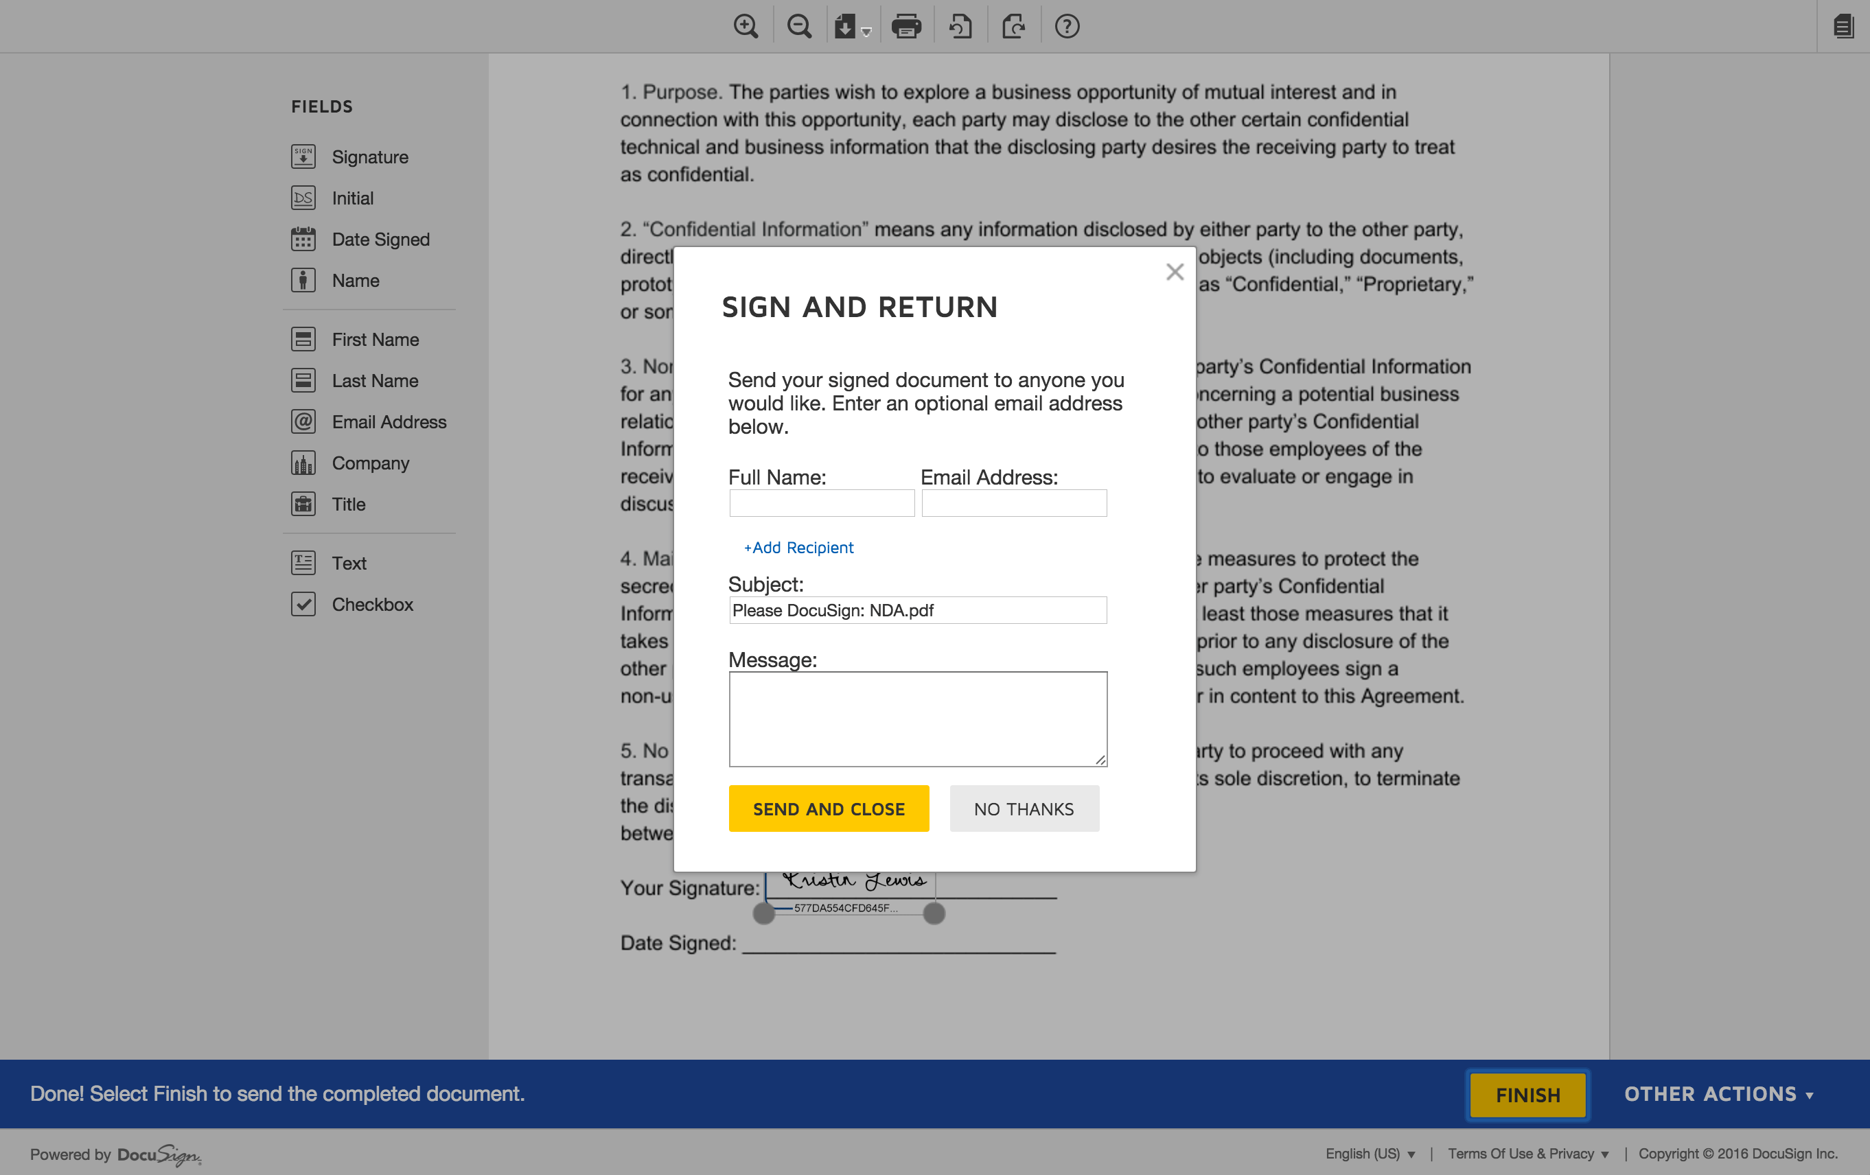
Task: Click the Send and Close button
Action: 828,808
